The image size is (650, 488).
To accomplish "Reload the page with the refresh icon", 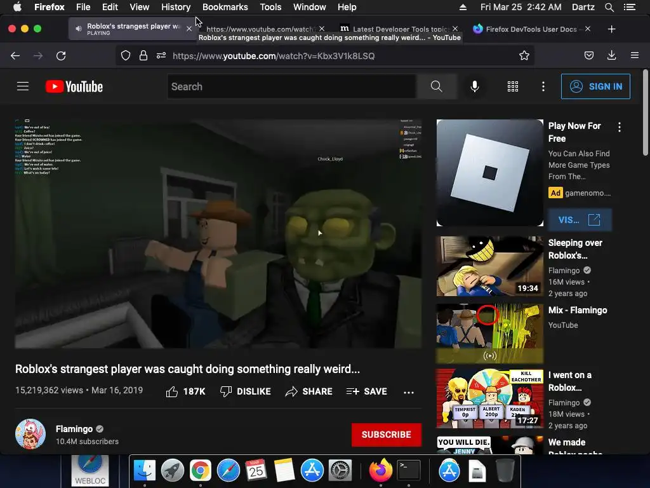I will pos(61,56).
